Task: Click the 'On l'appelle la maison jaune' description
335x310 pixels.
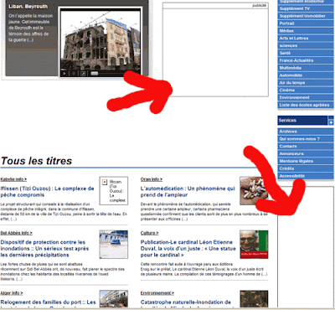Action: 30,28
